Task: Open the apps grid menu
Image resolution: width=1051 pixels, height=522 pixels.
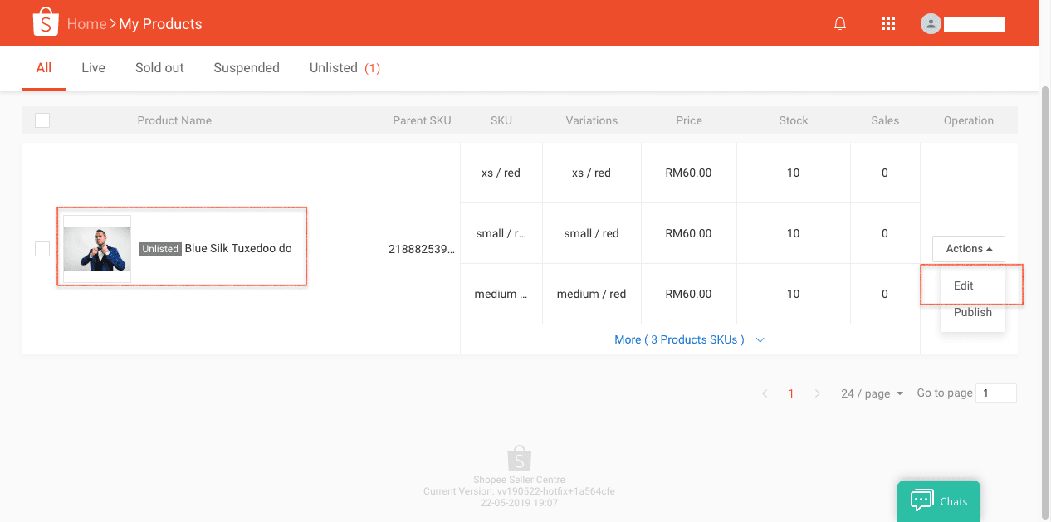Action: (887, 24)
